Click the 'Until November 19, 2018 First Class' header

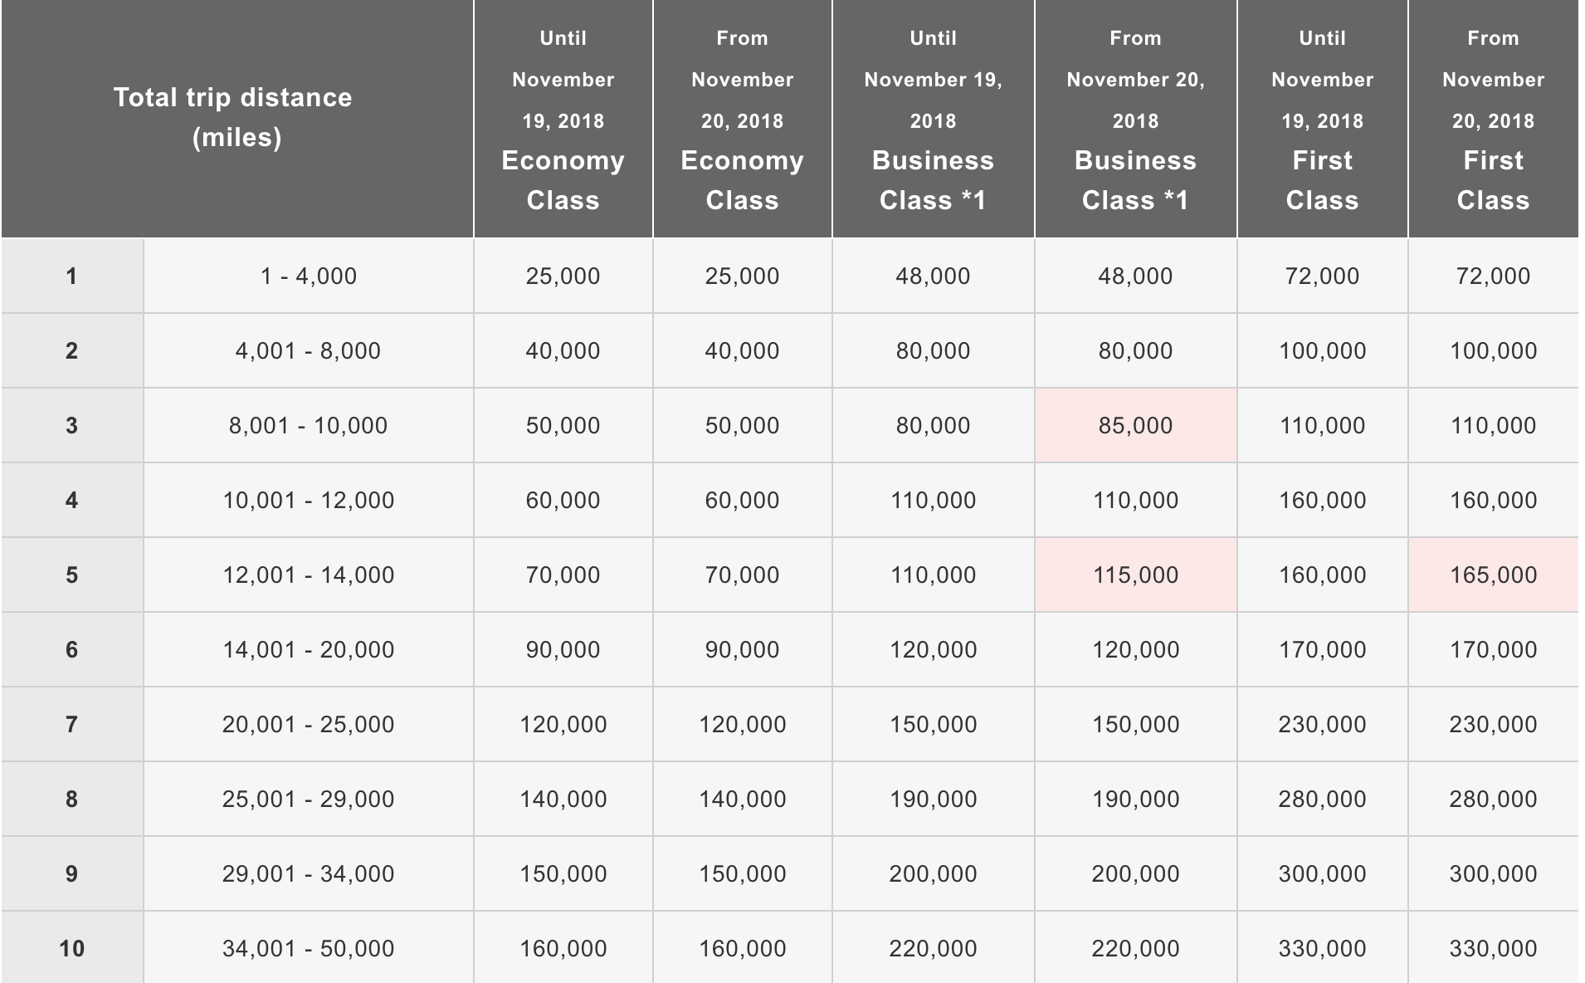pos(1322,119)
